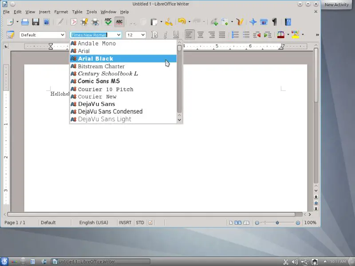355x266 pixels.
Task: Click font list scrollbar down arrow
Action: coord(180,120)
